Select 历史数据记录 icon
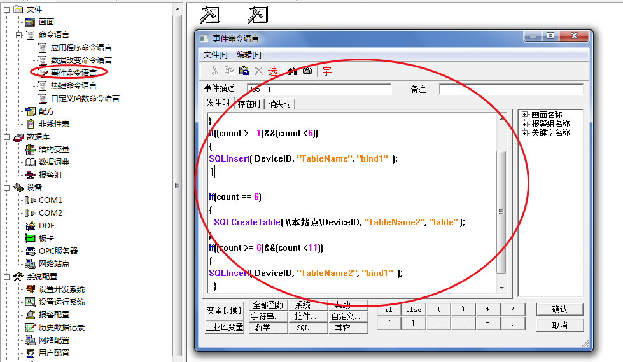The width and height of the screenshot is (623, 362). [x=30, y=328]
